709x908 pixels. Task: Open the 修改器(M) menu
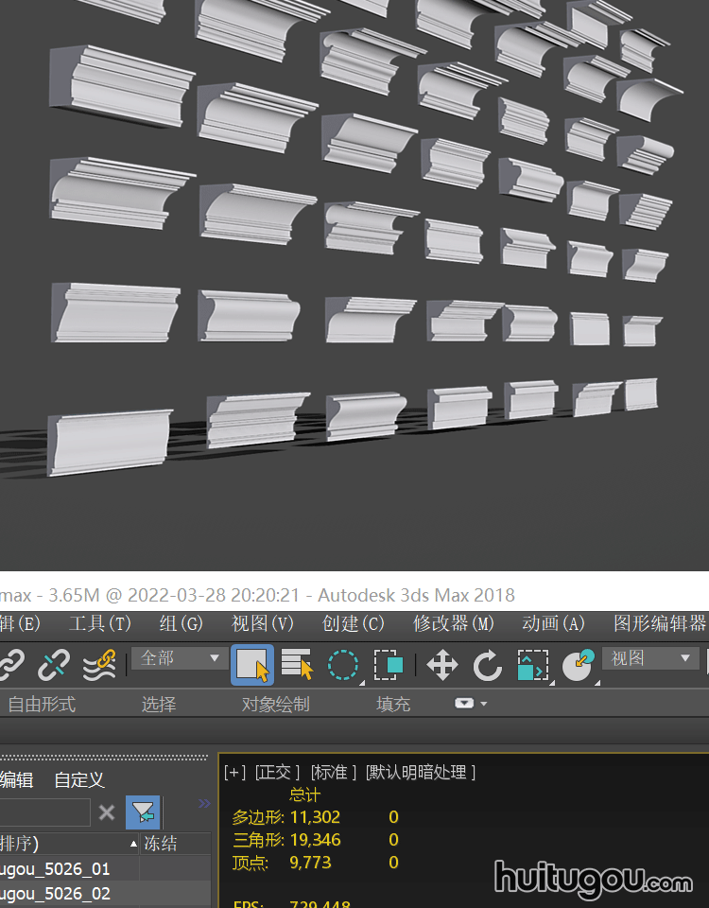pyautogui.click(x=454, y=623)
